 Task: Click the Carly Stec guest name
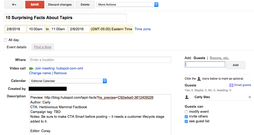click(x=202, y=97)
